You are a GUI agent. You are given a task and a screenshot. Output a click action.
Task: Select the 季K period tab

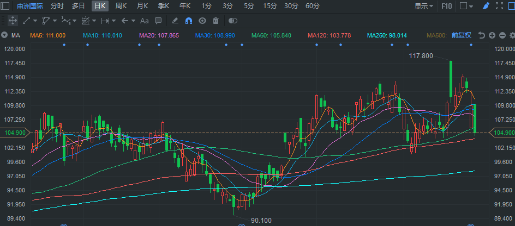click(164, 5)
